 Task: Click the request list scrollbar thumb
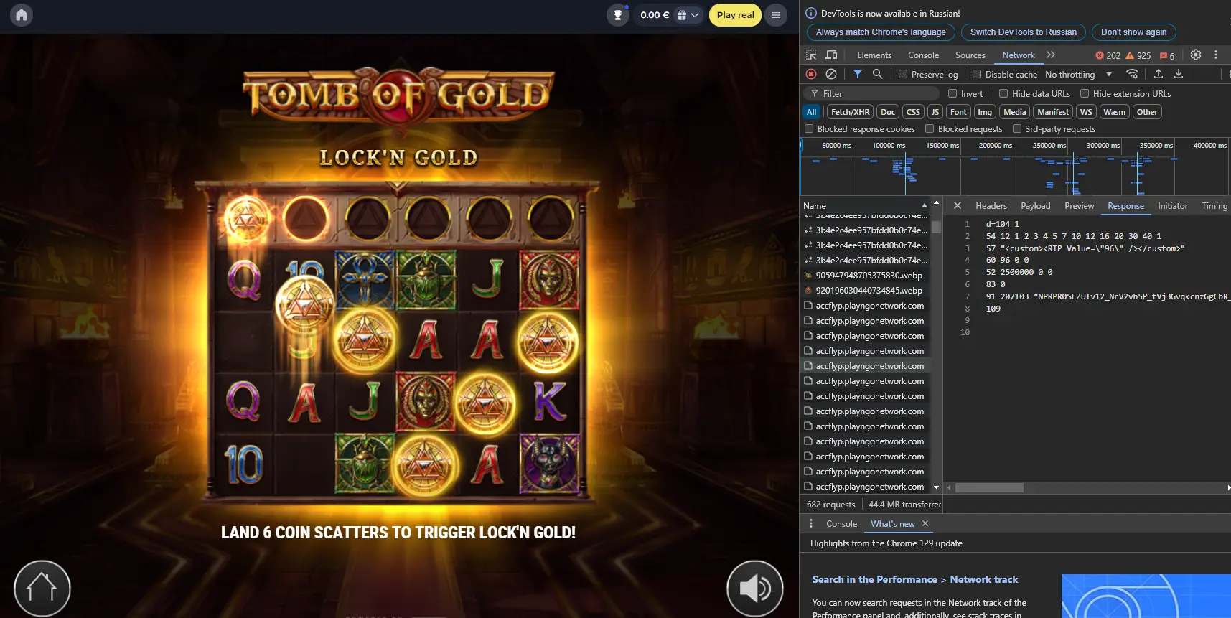tap(936, 227)
